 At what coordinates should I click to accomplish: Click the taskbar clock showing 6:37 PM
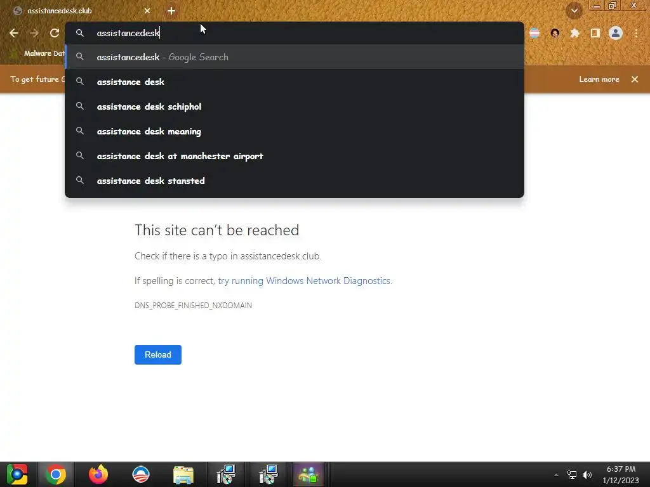point(621,474)
